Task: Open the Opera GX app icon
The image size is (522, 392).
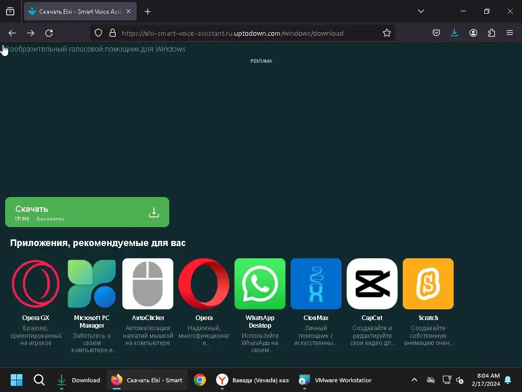Action: (36, 284)
